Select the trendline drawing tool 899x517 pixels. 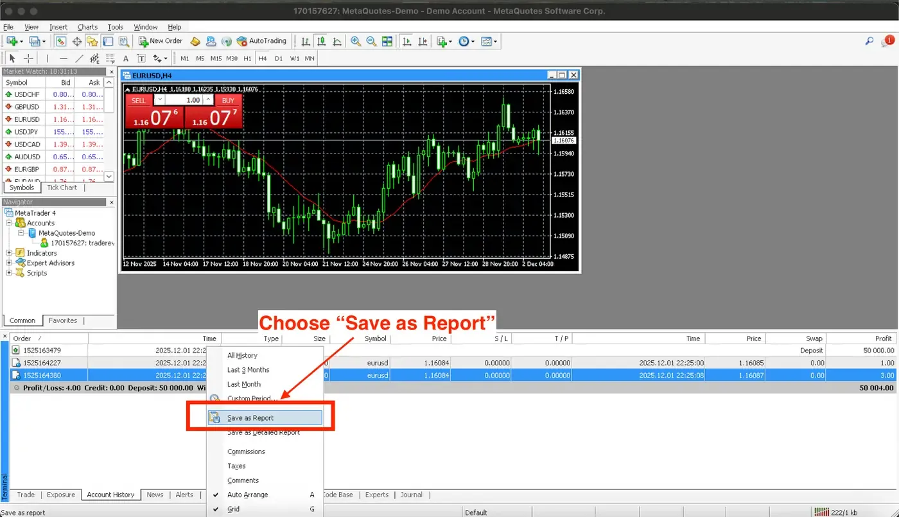click(x=79, y=58)
